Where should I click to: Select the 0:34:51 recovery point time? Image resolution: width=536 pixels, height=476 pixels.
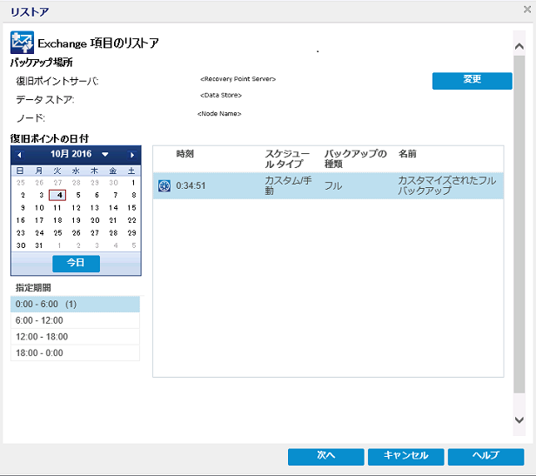[x=191, y=185]
